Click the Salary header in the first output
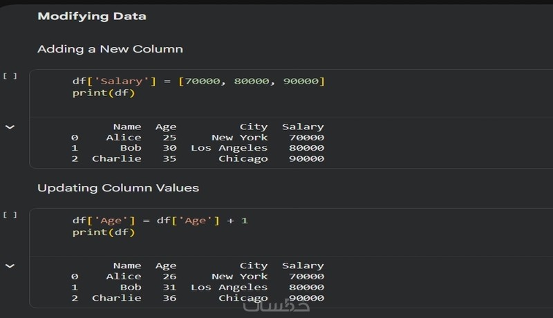The width and height of the screenshot is (553, 318). tap(303, 127)
